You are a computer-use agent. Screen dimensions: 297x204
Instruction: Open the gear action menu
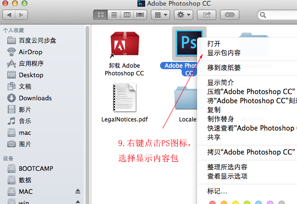tap(184, 15)
